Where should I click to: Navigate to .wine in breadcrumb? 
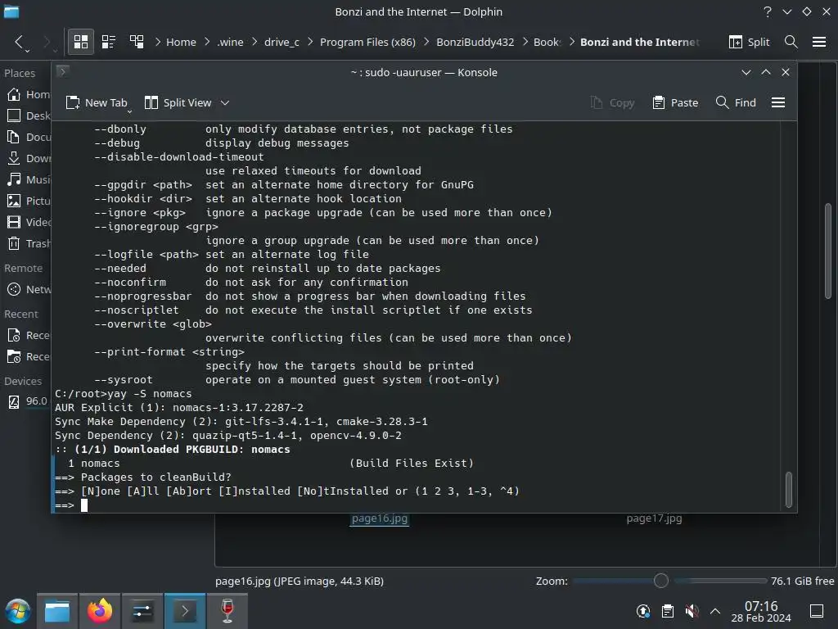[x=230, y=42]
